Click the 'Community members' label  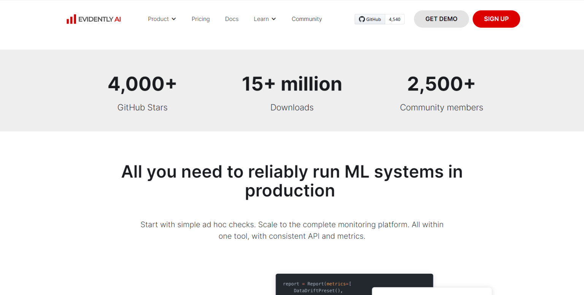tap(441, 108)
